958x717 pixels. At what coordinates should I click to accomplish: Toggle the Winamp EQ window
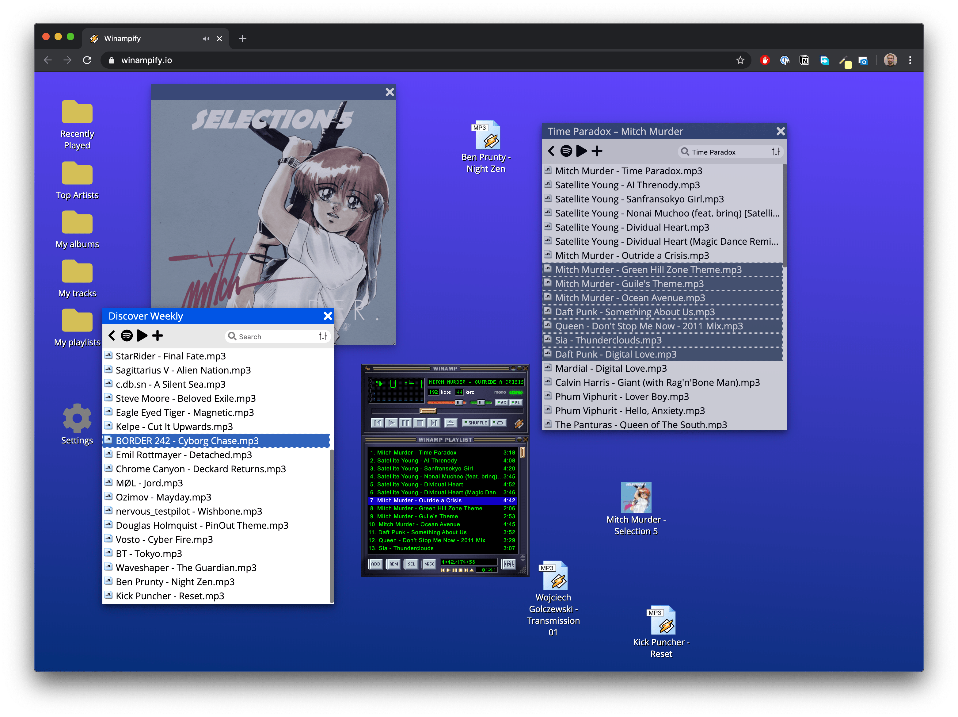tap(501, 403)
